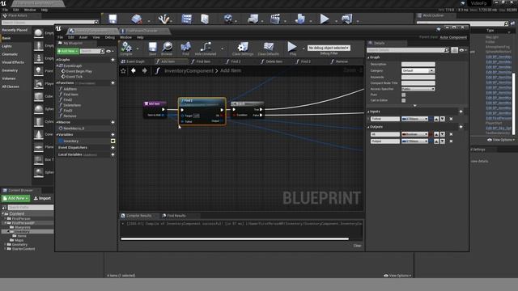The width and height of the screenshot is (518, 291).
Task: Click the World Outliner vertical scrollbar
Action: pos(514,104)
